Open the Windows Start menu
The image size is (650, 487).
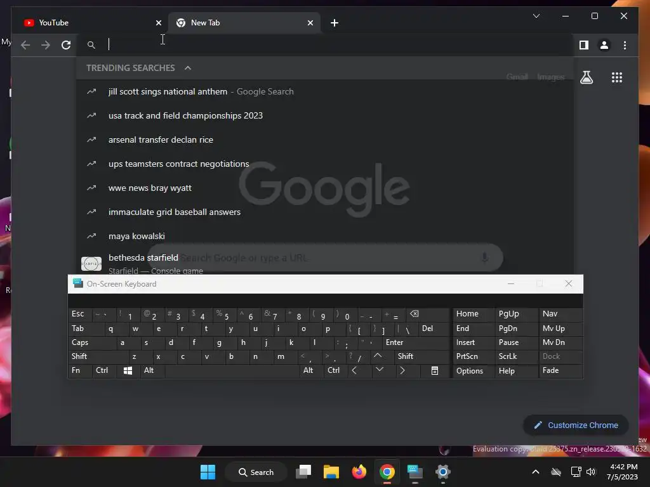[208, 472]
